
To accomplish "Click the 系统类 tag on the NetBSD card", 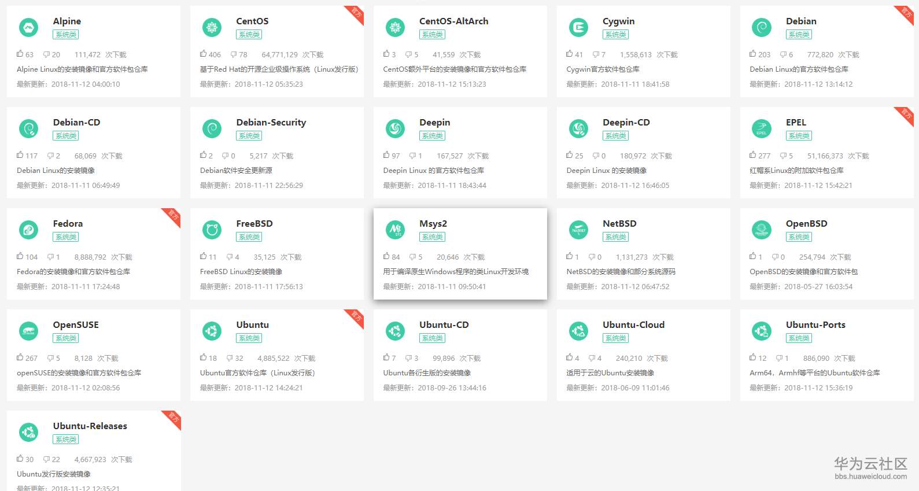I will [x=615, y=237].
